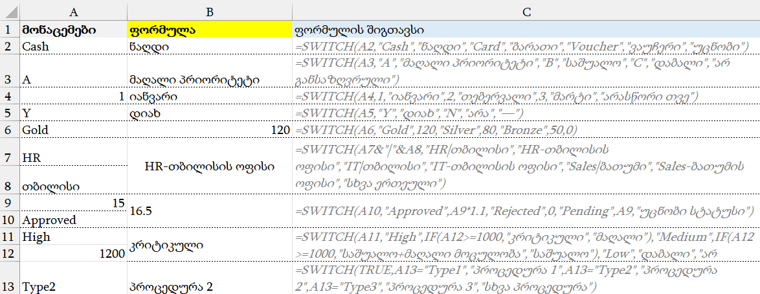This screenshot has width=760, height=294.
Task: Click the cell showing 'Gold'
Action: 74,130
